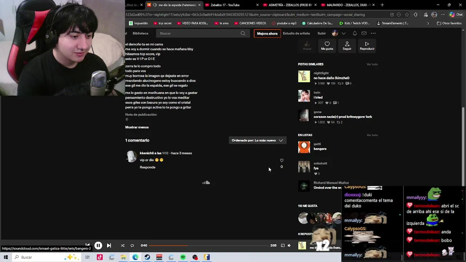Open the Kick / Twitch VOD bookmark
This screenshot has width=466, height=262.
point(354,23)
